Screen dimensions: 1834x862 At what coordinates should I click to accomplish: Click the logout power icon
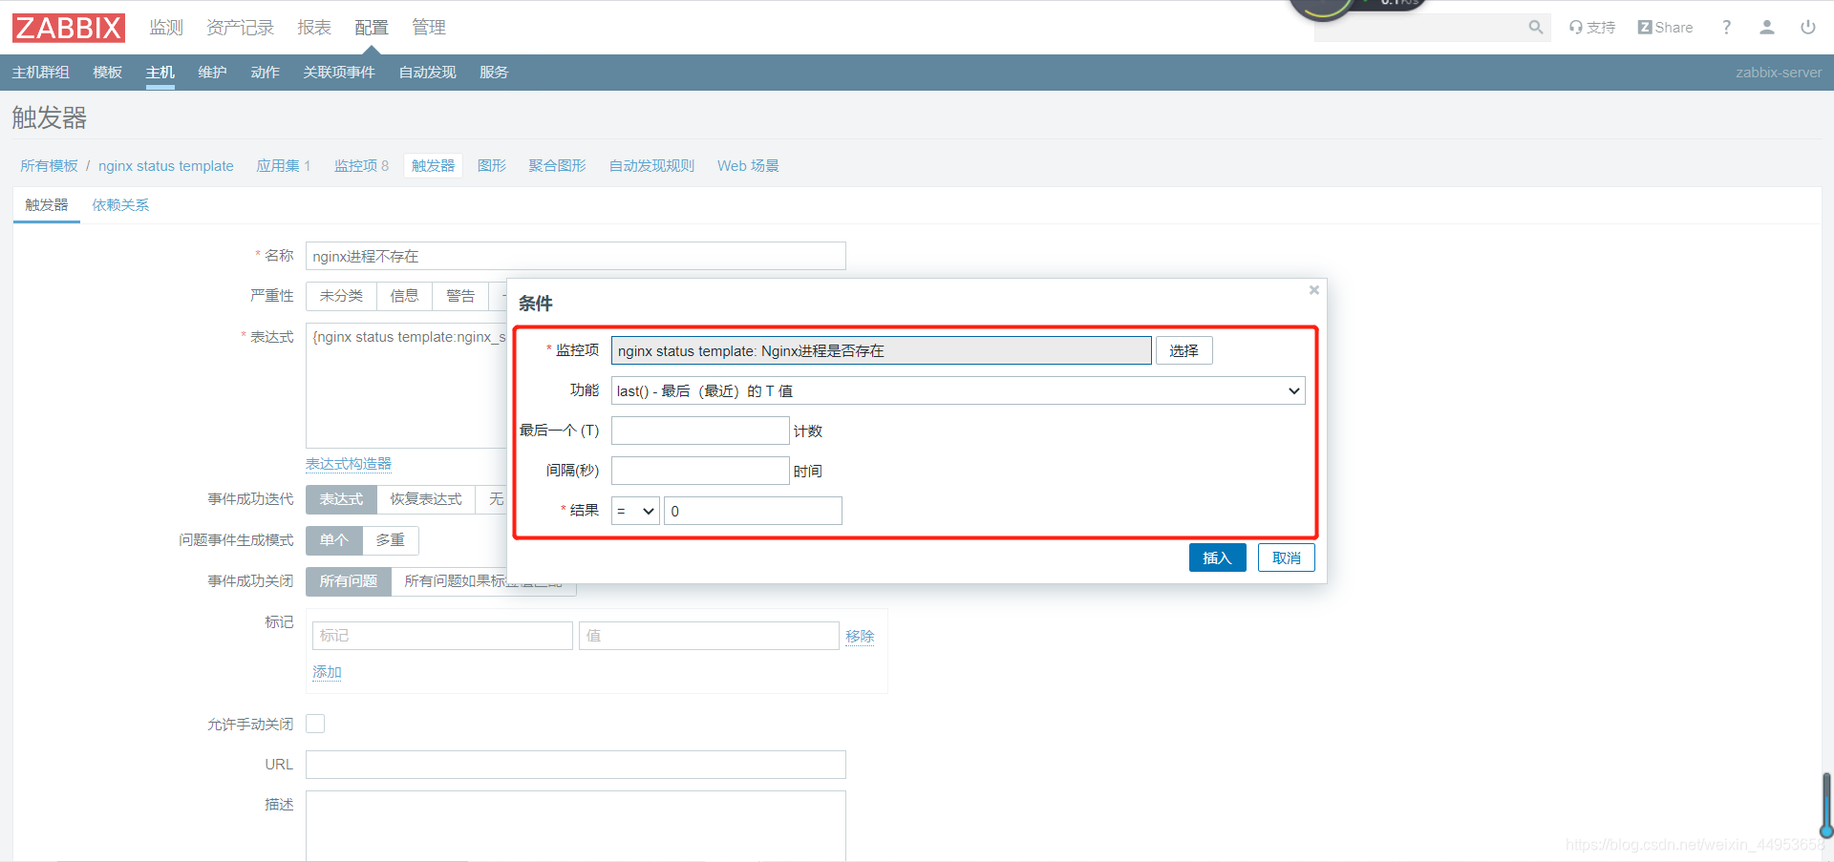point(1808,28)
